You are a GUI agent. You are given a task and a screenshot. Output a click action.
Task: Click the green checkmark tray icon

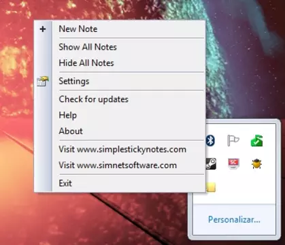coord(256,141)
